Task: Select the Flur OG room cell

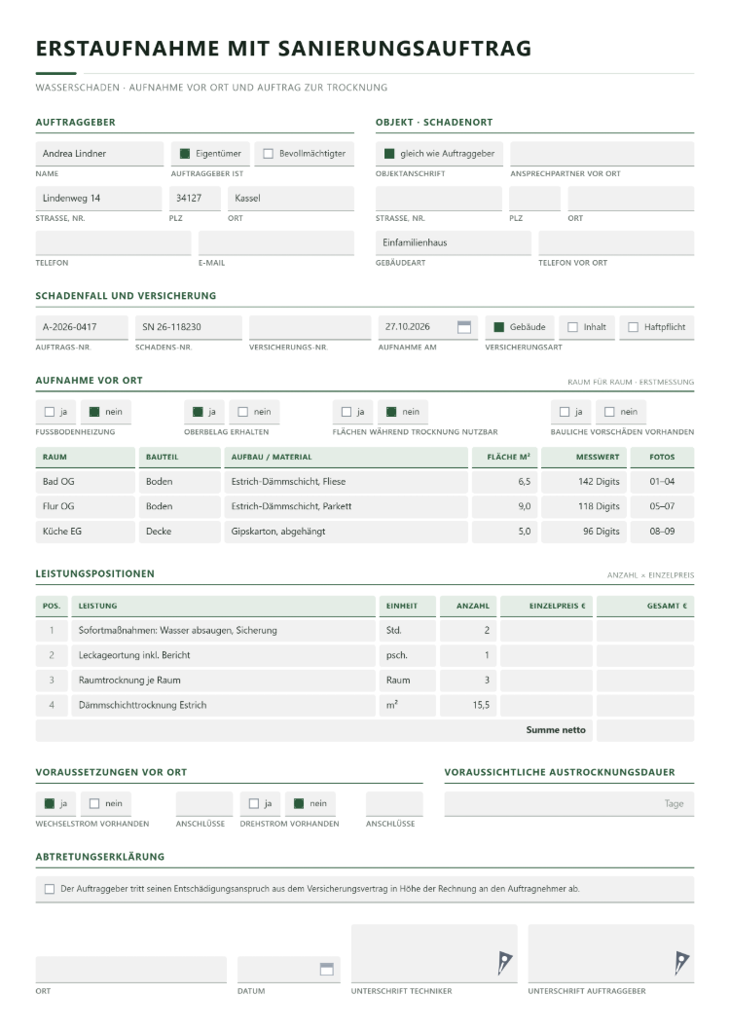Action: click(x=86, y=507)
